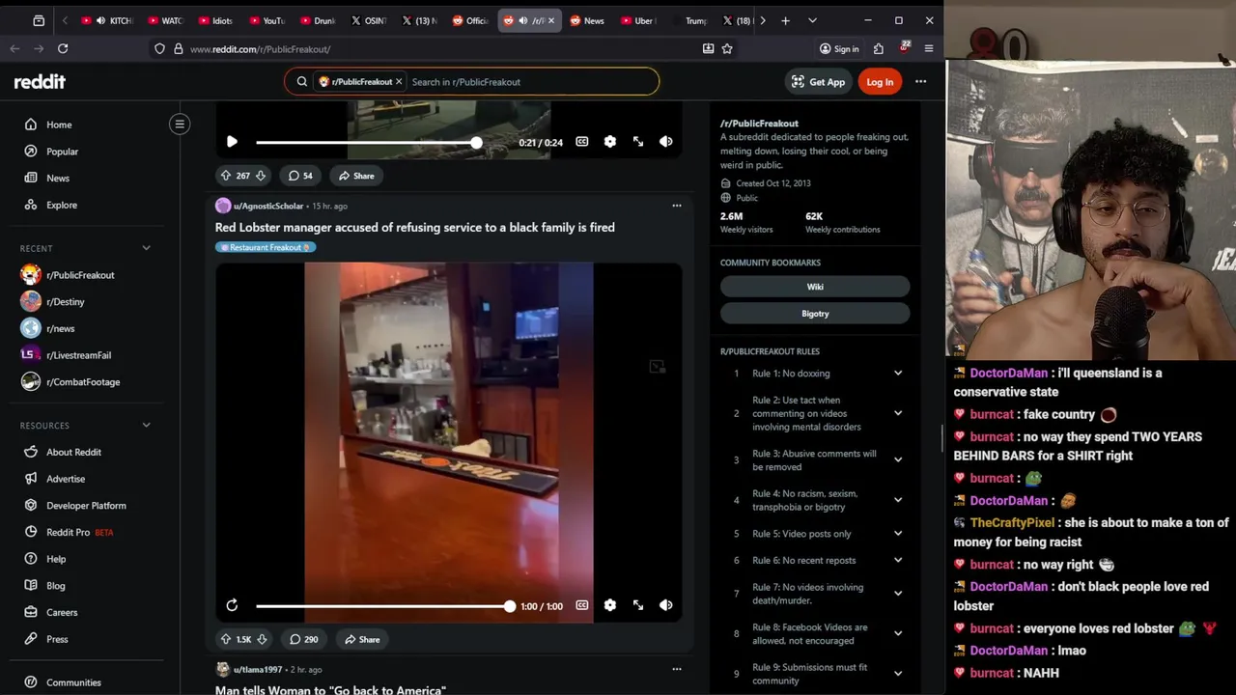Open the 290 comments button
Screen dimensions: 1236x695
[x=303, y=639]
